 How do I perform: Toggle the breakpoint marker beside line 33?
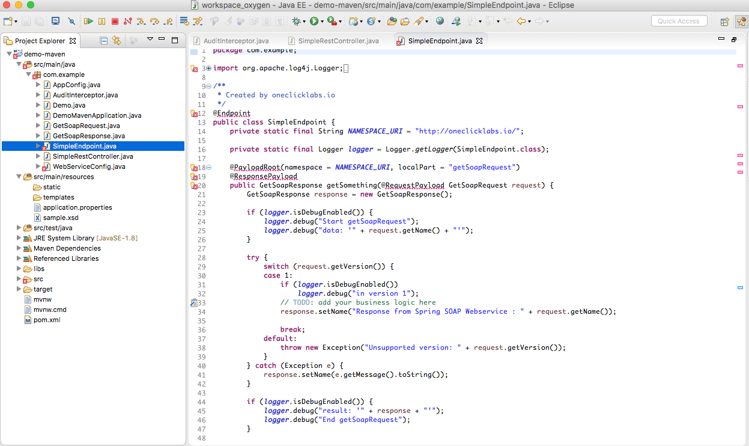pos(194,302)
